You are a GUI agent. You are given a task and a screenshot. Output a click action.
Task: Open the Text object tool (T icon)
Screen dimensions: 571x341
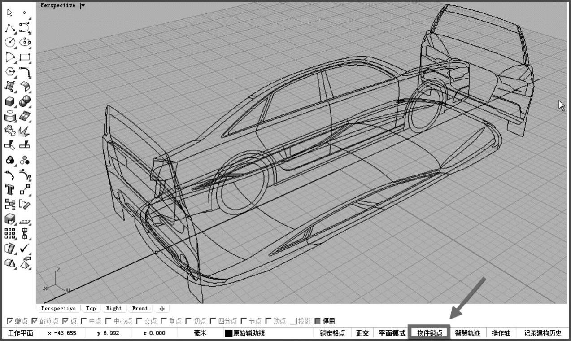(x=10, y=189)
